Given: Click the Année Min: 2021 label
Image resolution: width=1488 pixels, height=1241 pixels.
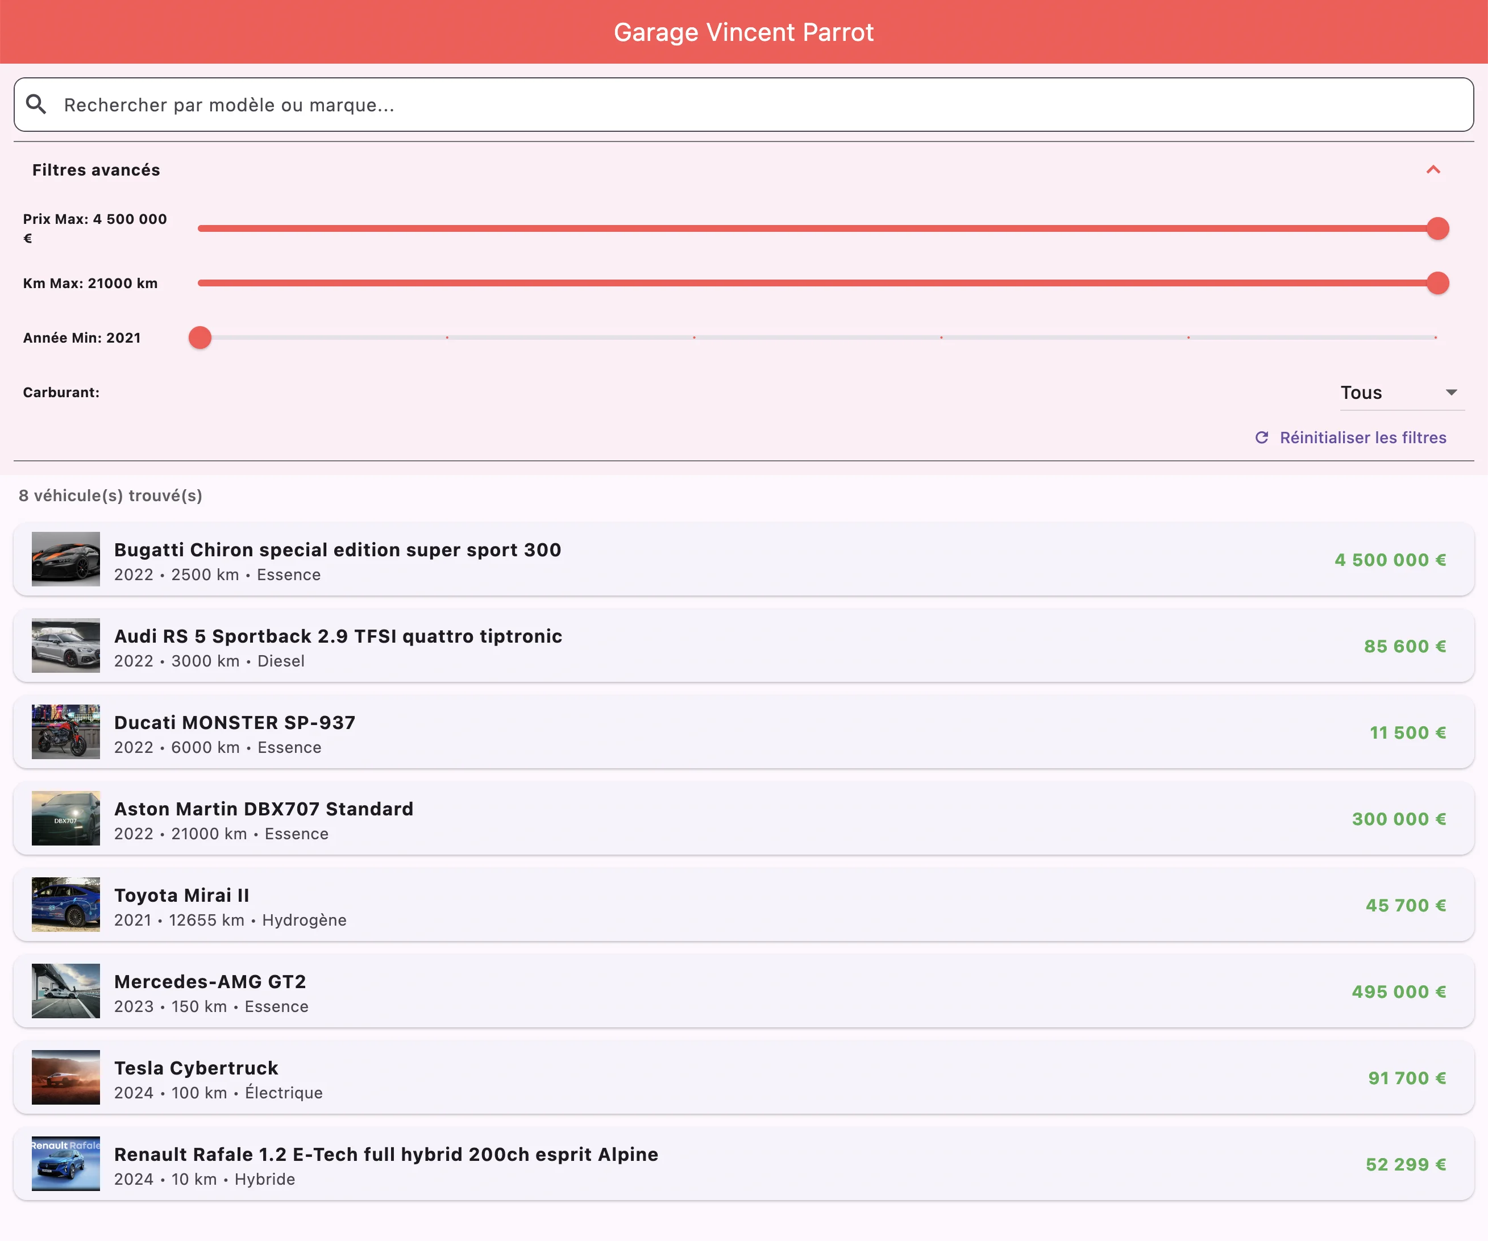Looking at the screenshot, I should point(81,338).
